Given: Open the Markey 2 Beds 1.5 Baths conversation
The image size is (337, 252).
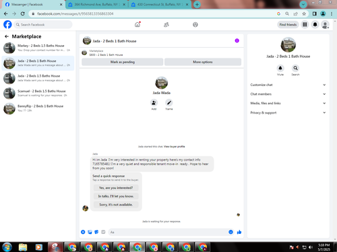Looking at the screenshot, I should (38, 48).
